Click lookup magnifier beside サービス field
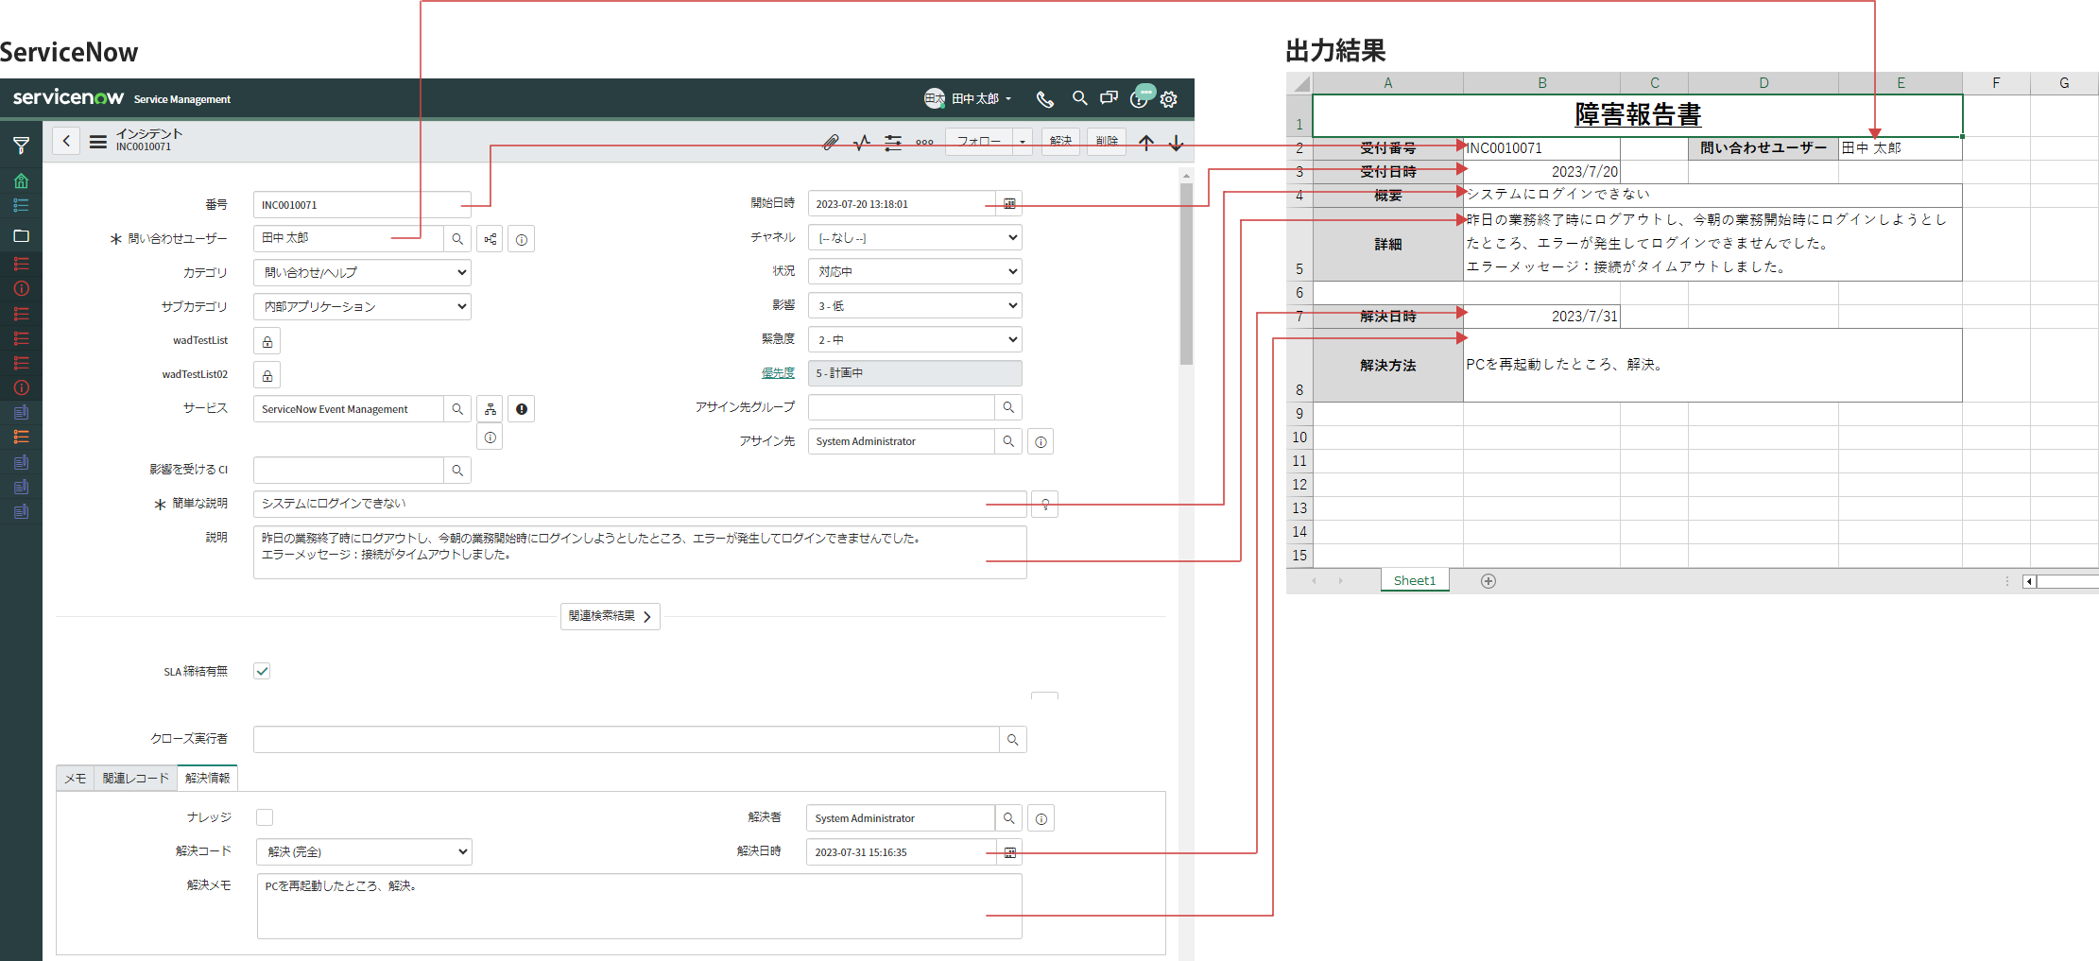 pos(457,409)
